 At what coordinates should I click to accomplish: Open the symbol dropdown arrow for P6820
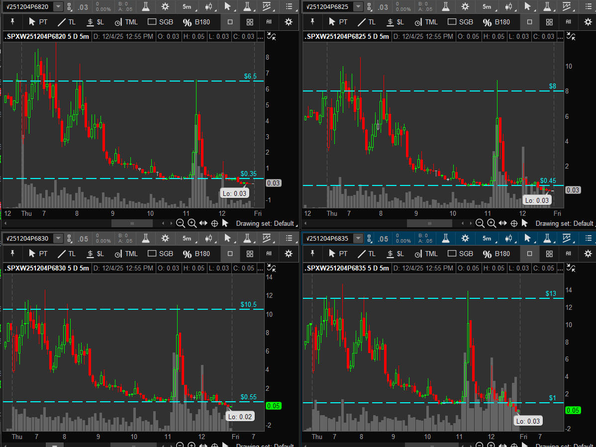click(x=58, y=6)
